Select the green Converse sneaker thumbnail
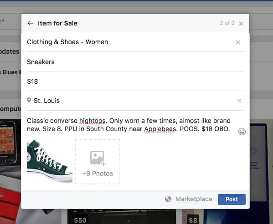The width and height of the screenshot is (273, 224). (x=50, y=161)
